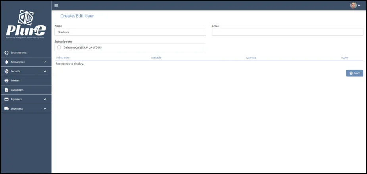The image size is (367, 174).
Task: Click the Create/Edit User heading
Action: (x=77, y=16)
